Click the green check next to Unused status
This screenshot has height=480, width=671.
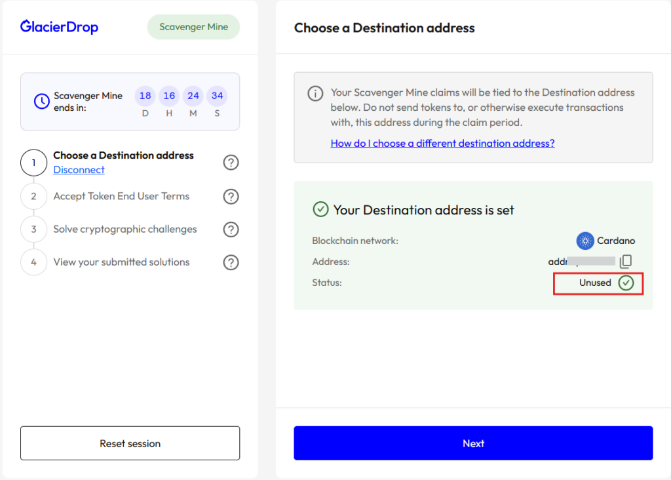coord(626,283)
